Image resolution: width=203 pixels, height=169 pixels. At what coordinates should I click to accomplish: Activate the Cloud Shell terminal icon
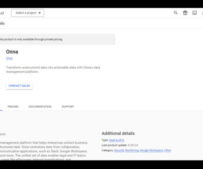click(195, 13)
